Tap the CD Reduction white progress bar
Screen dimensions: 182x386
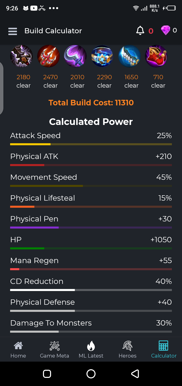click(x=91, y=290)
